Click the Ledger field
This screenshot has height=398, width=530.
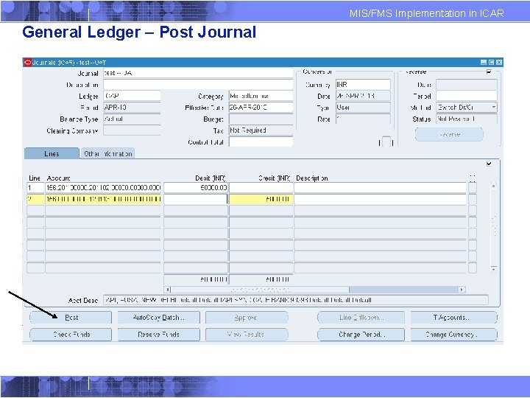[132, 96]
